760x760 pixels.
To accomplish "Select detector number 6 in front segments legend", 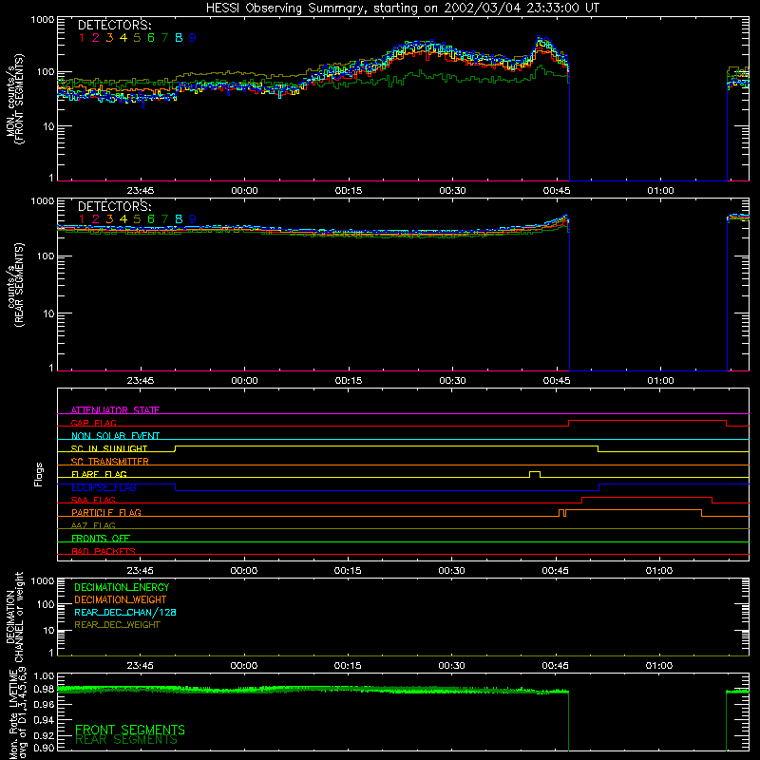I will click(151, 37).
